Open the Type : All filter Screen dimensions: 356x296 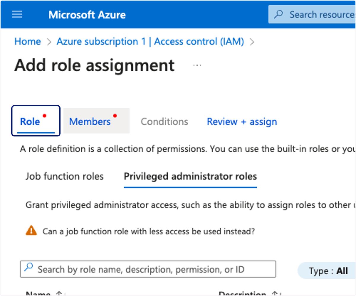point(327,271)
